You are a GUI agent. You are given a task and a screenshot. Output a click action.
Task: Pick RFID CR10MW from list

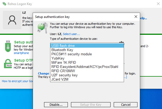pyautogui.click(x=87, y=71)
